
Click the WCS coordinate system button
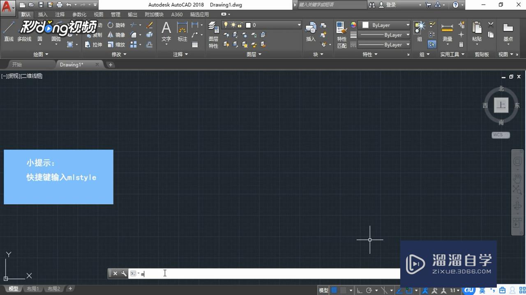(x=501, y=135)
